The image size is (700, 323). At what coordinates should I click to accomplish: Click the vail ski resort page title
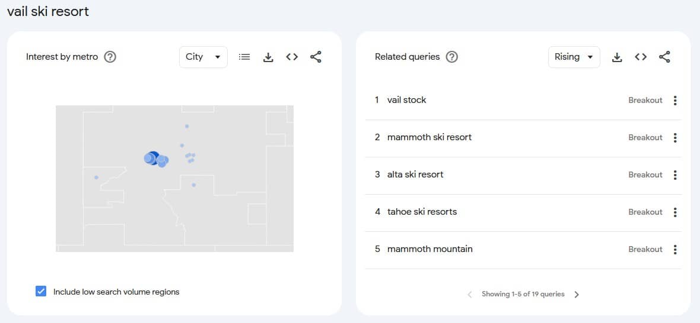pyautogui.click(x=48, y=12)
